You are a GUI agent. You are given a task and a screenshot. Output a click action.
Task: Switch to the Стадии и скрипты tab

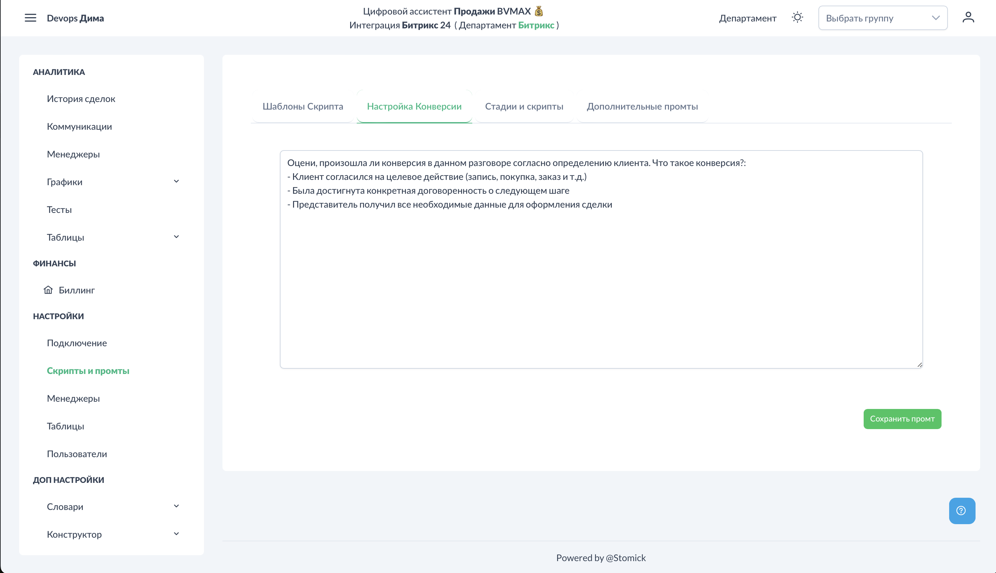coord(523,106)
